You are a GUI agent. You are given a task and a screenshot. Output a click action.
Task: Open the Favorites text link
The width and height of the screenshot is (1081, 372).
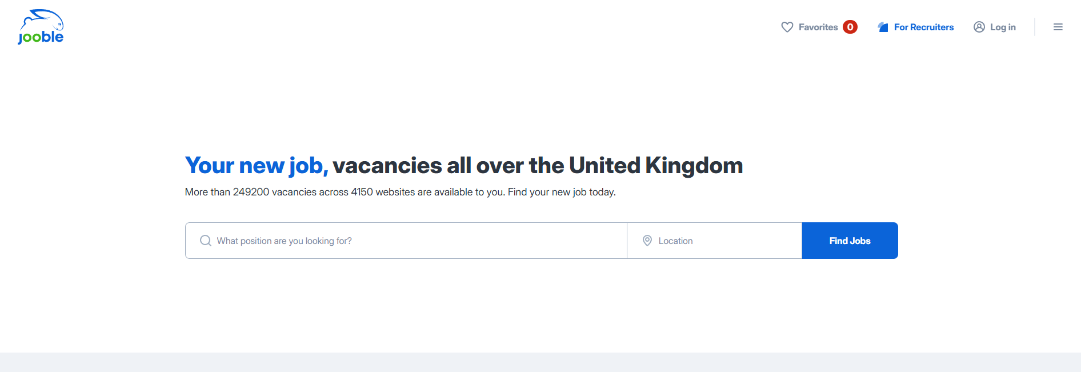818,27
